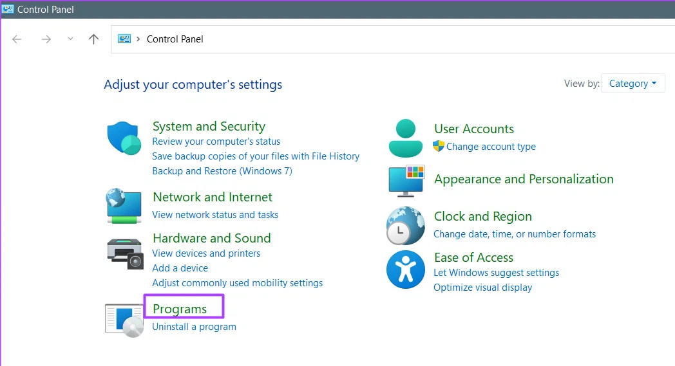The image size is (675, 366).
Task: Open the Programs category
Action: pos(180,309)
